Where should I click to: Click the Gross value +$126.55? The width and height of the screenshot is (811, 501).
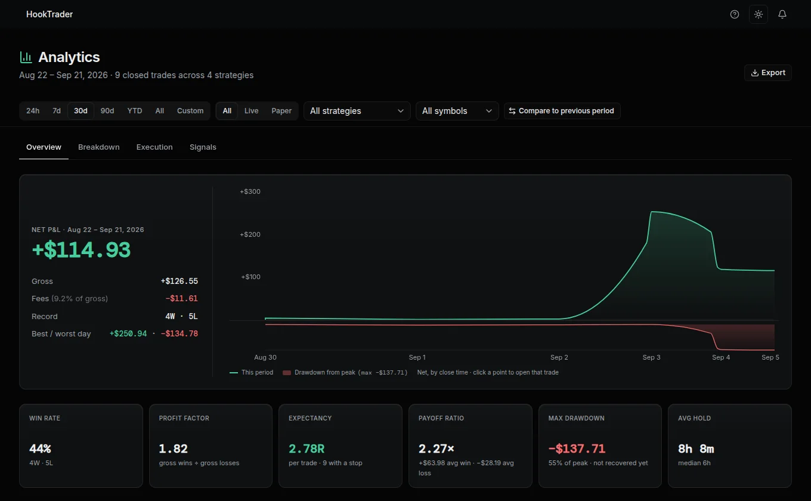point(179,282)
